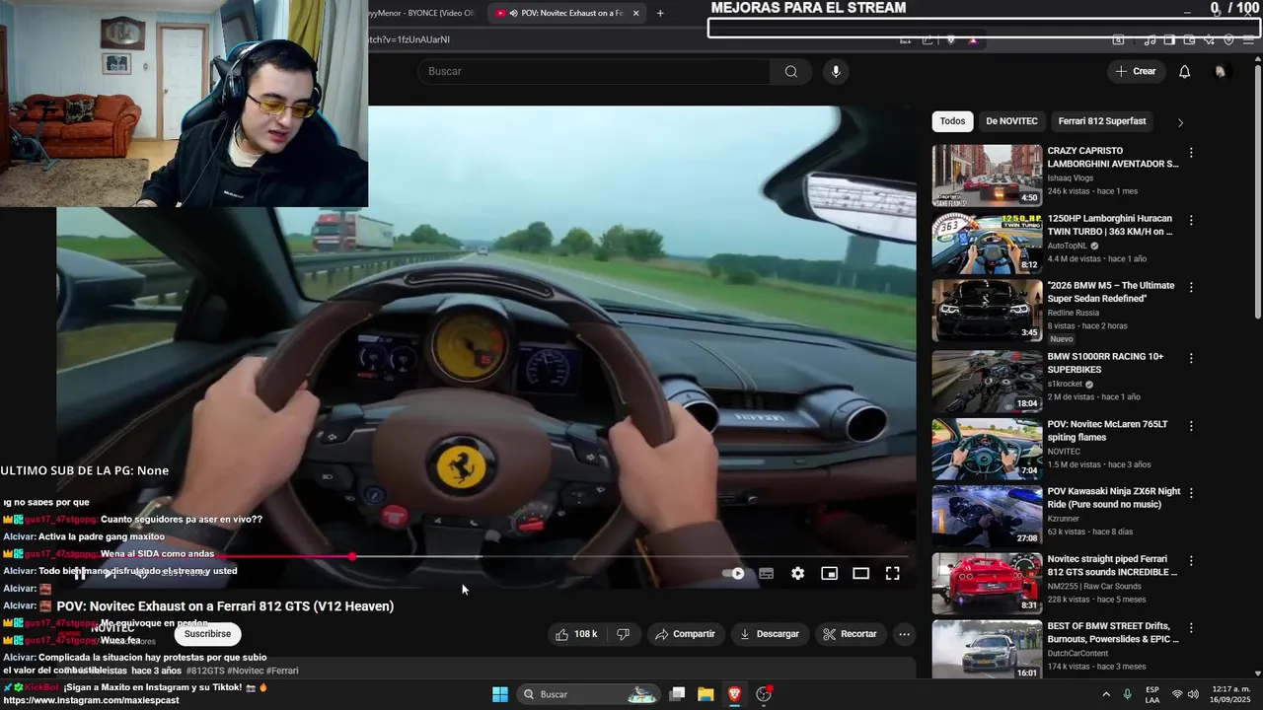The width and height of the screenshot is (1263, 710).
Task: Open Brave Shields lion icon in address bar
Action: pyautogui.click(x=951, y=40)
